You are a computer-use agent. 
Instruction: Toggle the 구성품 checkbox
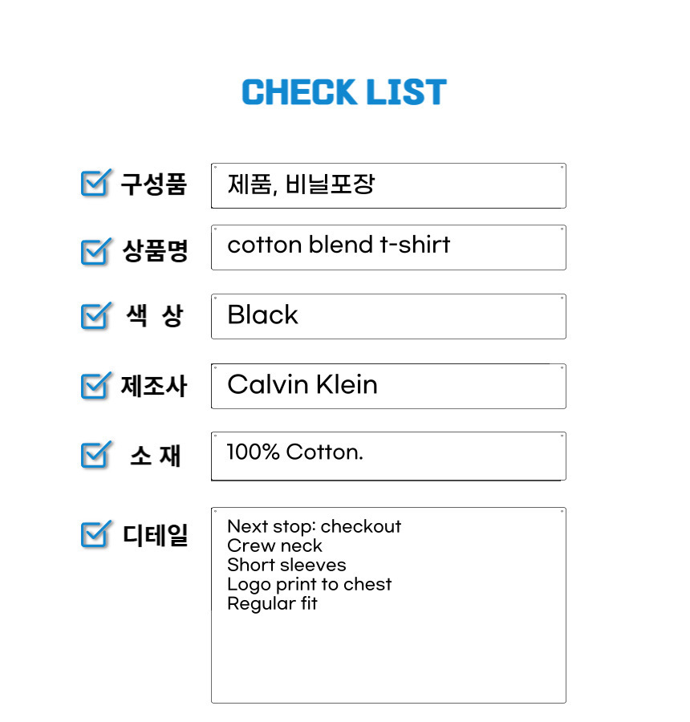pos(95,183)
